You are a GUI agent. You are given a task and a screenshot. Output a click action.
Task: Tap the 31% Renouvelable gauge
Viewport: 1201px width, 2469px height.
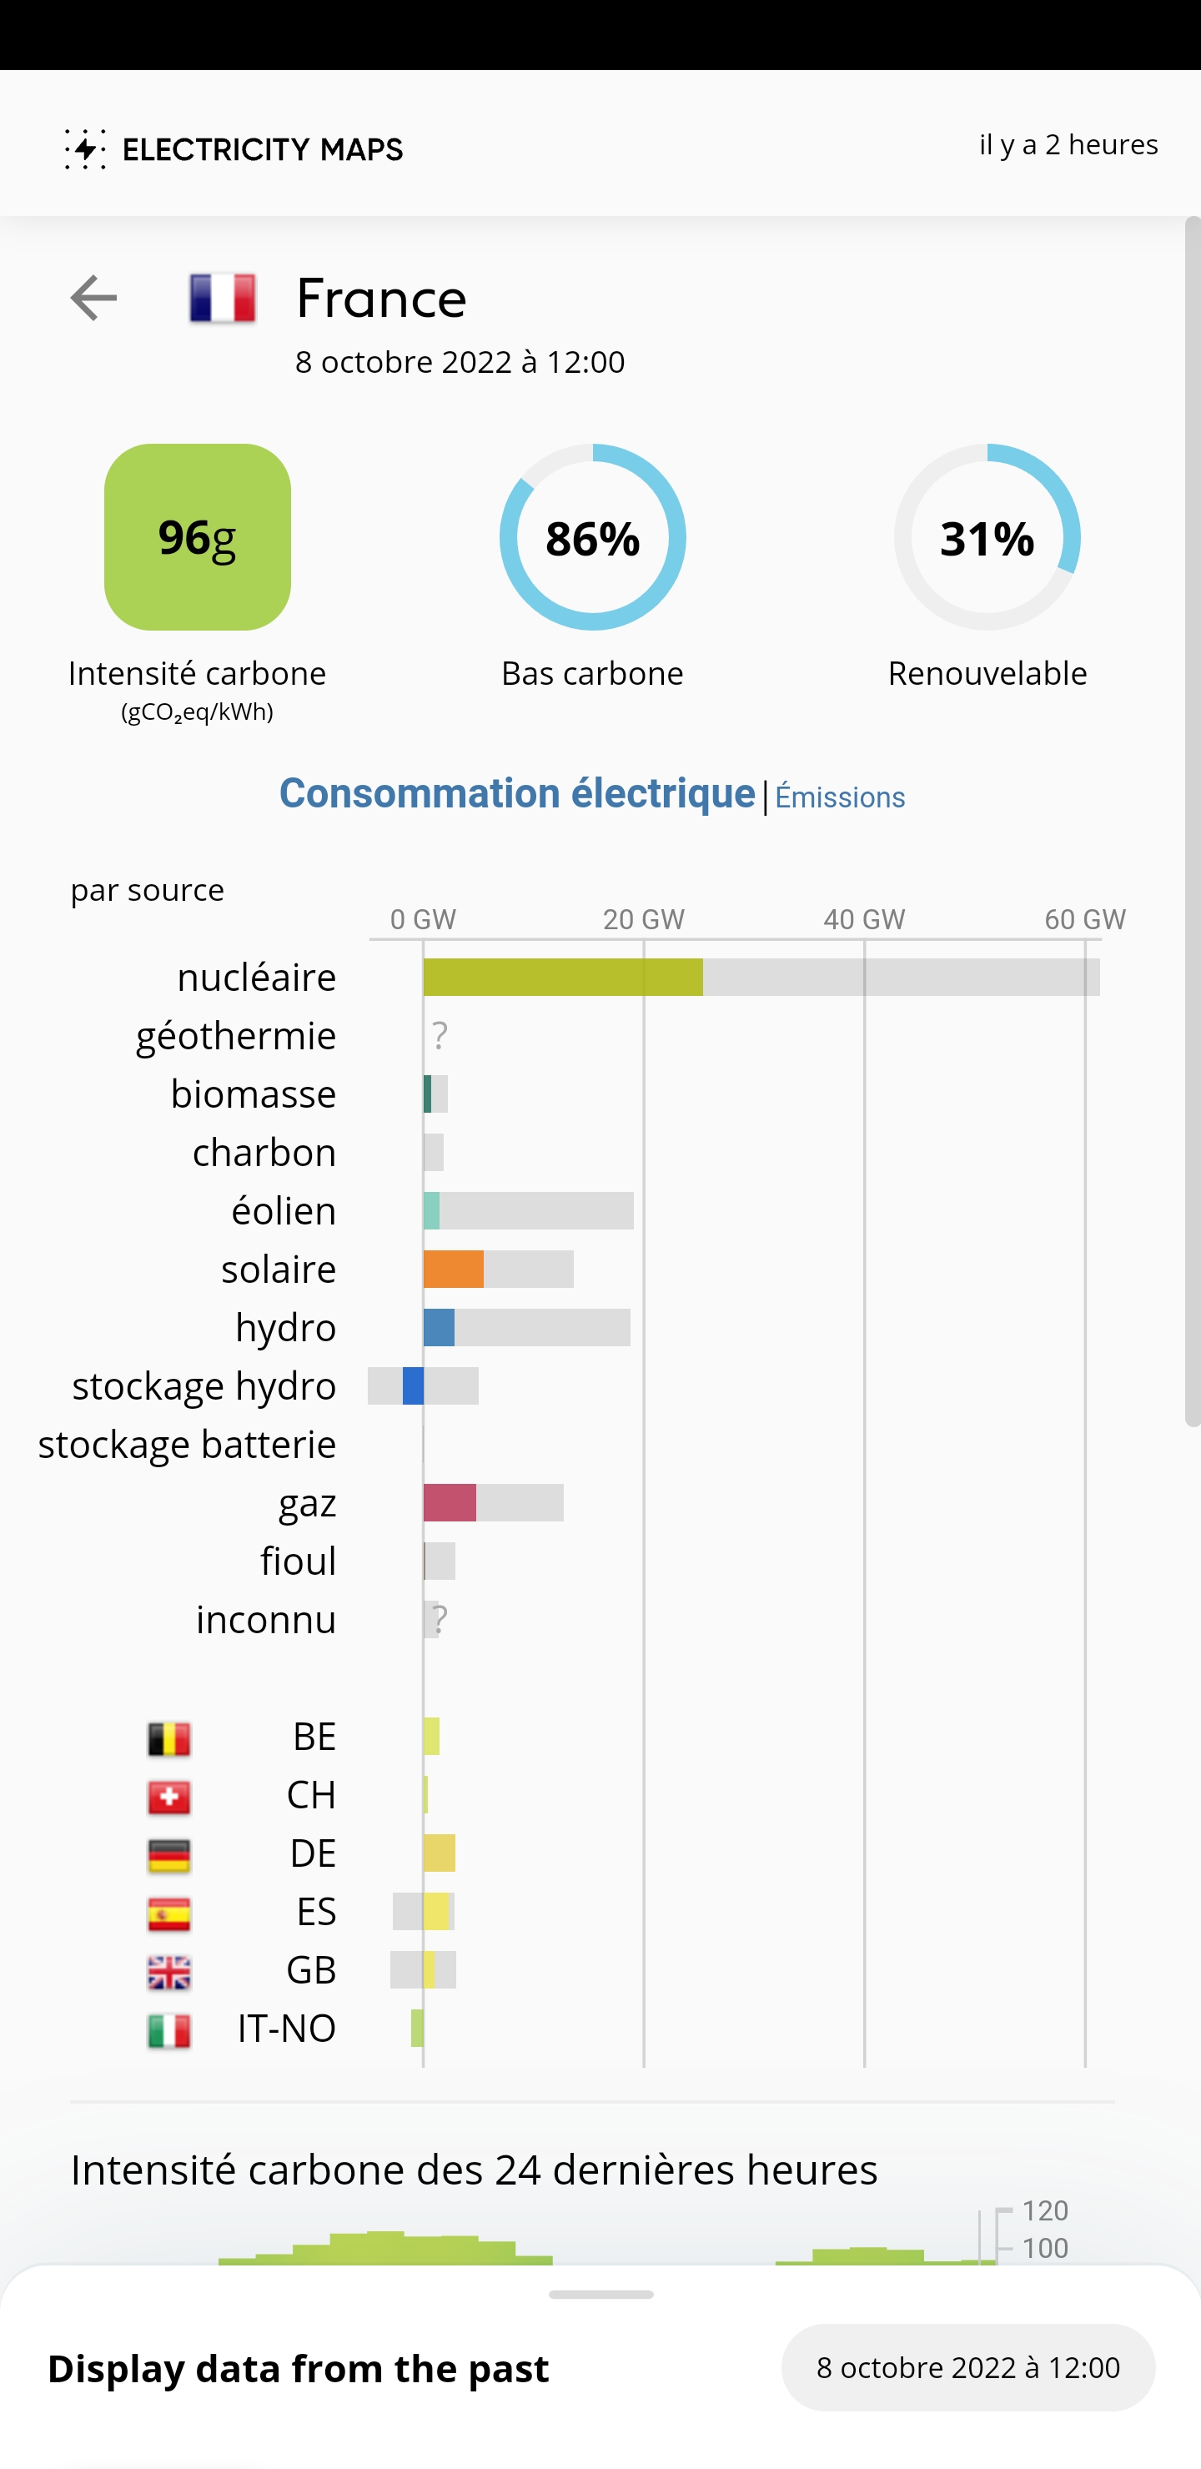pyautogui.click(x=987, y=536)
